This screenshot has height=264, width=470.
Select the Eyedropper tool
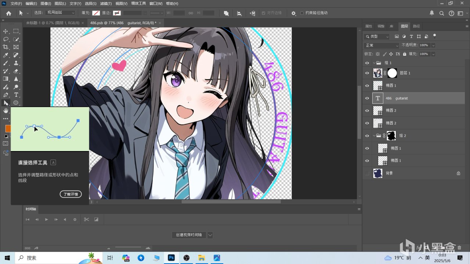point(6,55)
